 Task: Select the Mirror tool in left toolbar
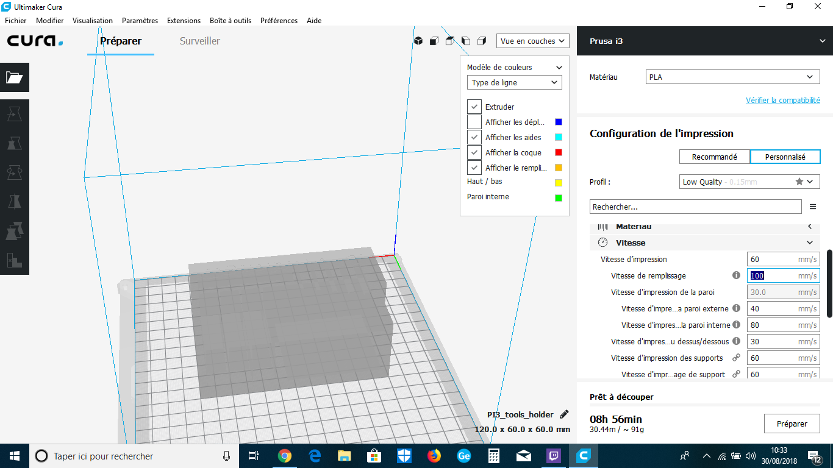15,202
